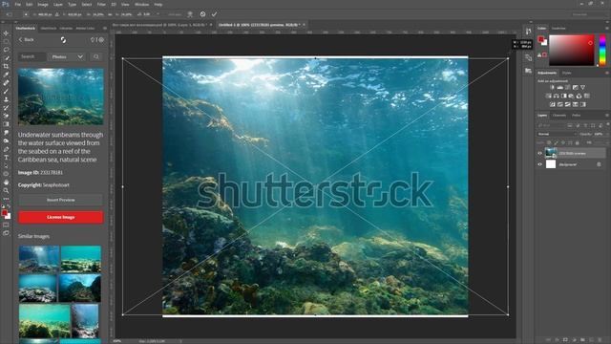Select the Lasso tool

(x=6, y=50)
